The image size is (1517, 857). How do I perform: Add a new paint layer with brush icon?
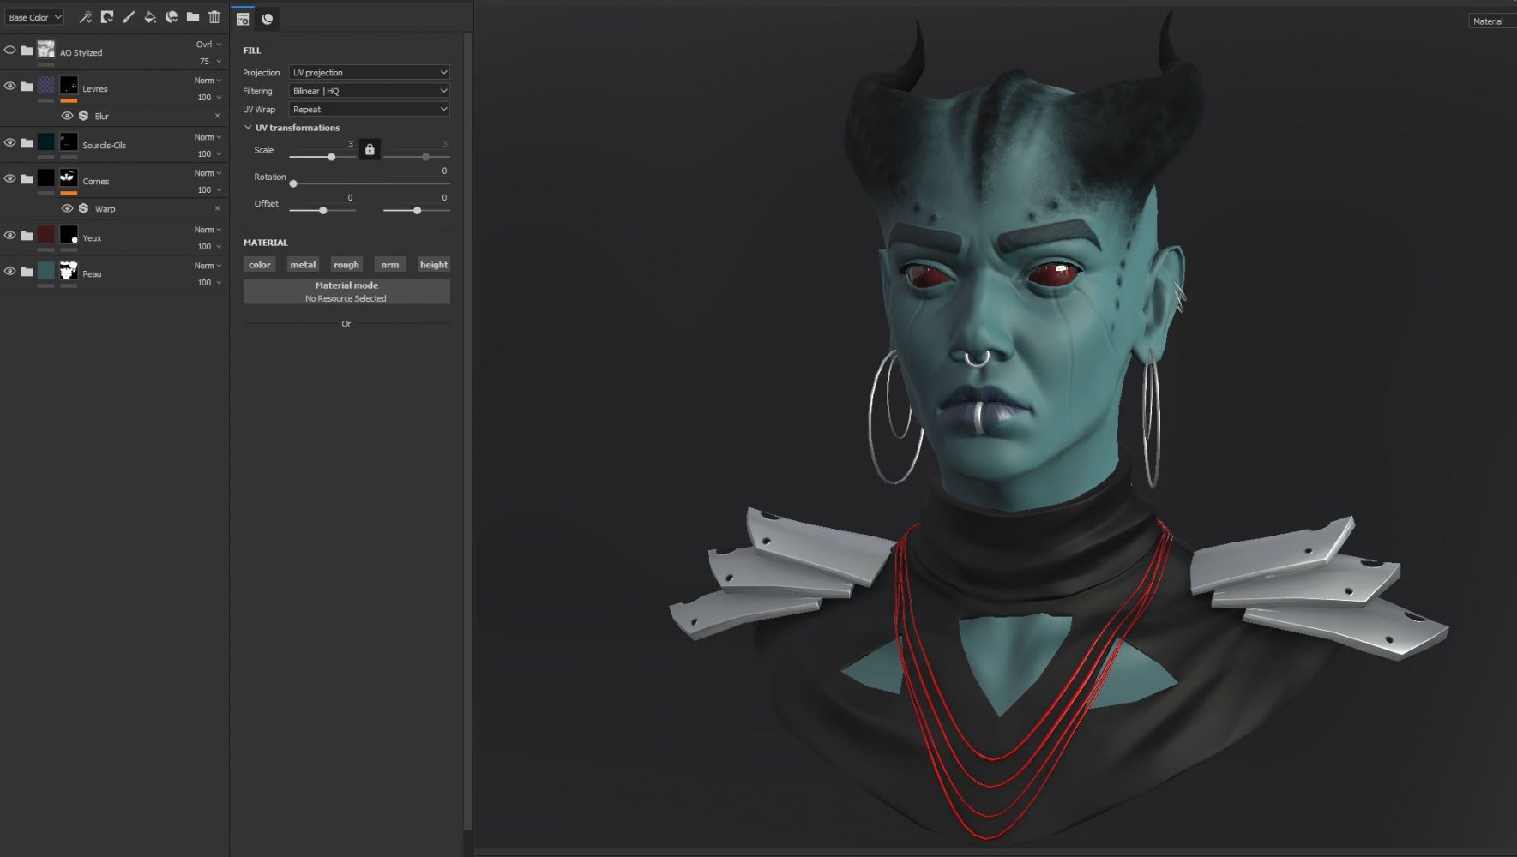pos(129,17)
